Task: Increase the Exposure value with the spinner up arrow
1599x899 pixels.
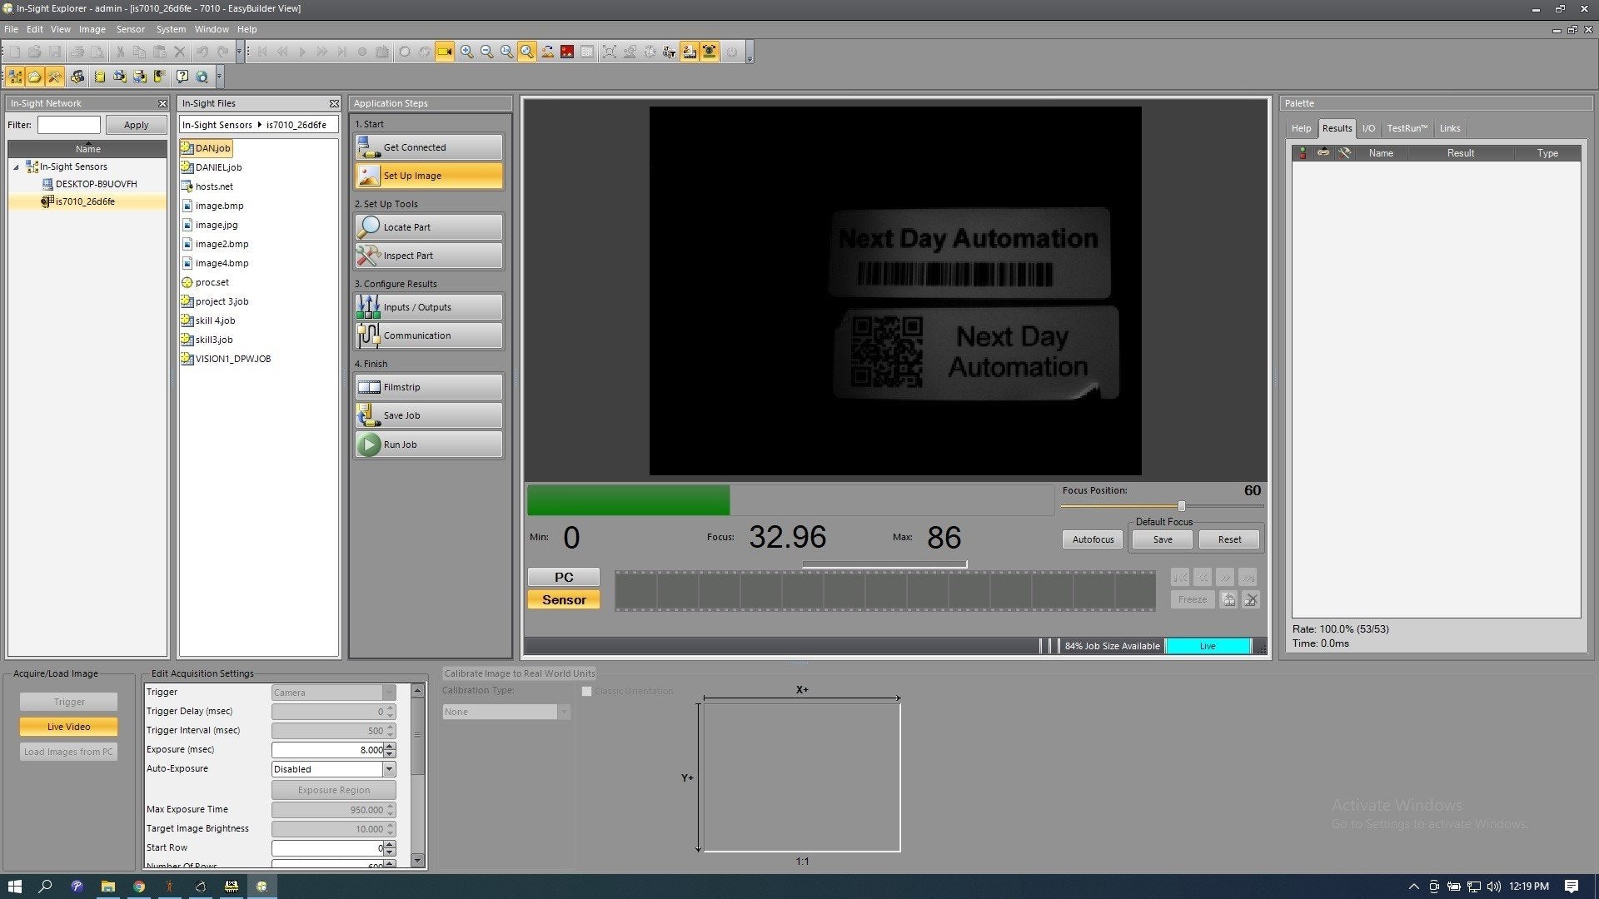Action: 390,746
